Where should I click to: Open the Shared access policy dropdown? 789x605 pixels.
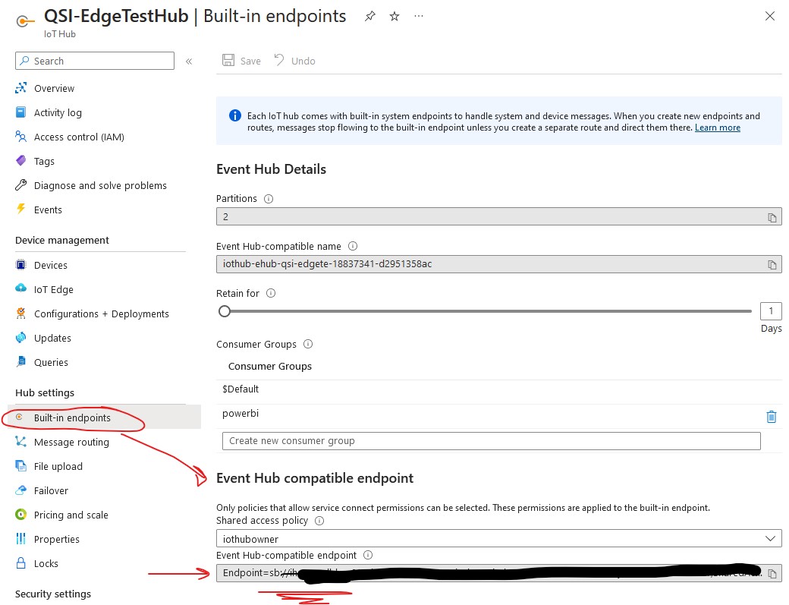(498, 538)
